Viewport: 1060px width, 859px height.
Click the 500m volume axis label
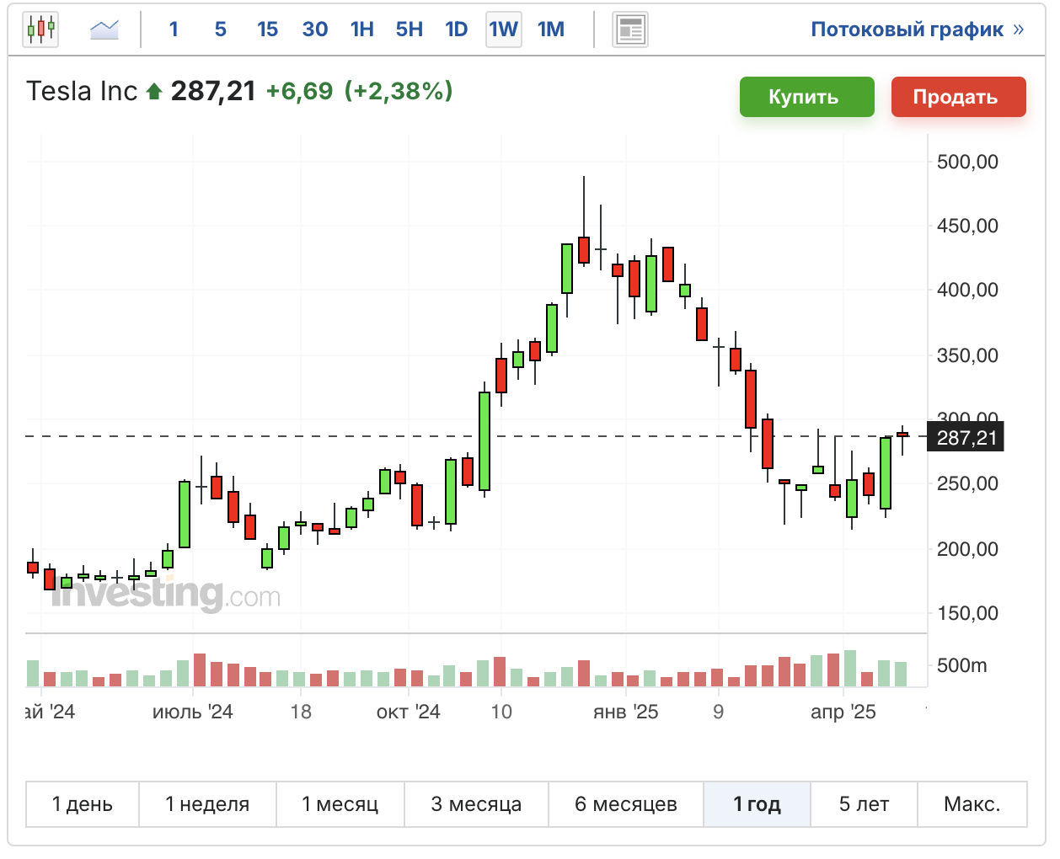(x=962, y=665)
